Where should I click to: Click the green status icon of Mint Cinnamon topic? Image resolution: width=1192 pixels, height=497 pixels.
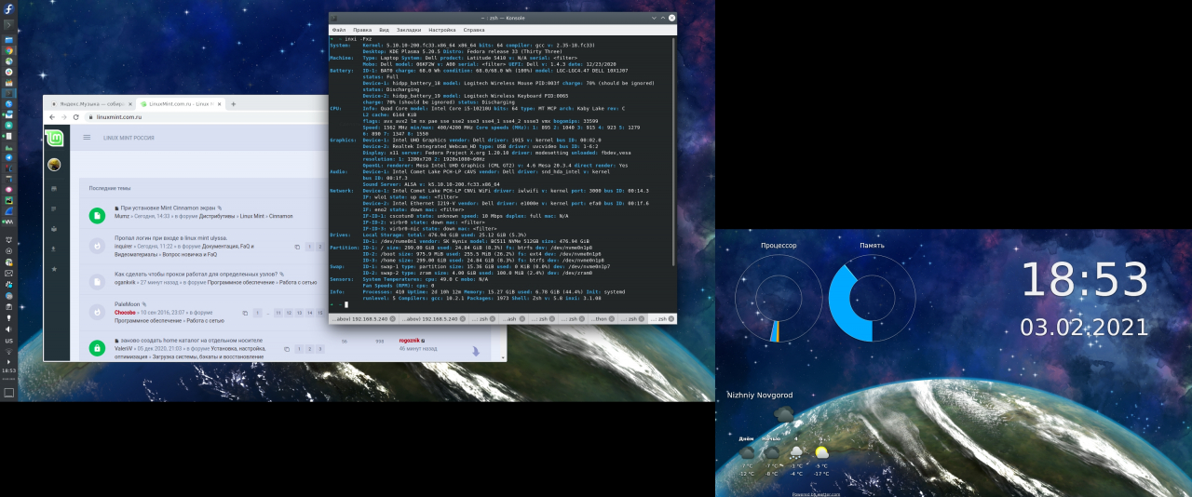click(97, 215)
